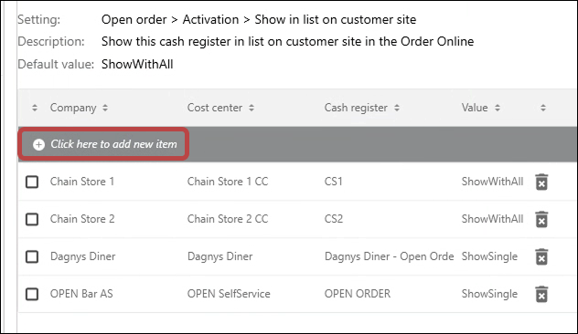
Task: Tick the Chain Store 2 checkbox
Action: point(32,219)
